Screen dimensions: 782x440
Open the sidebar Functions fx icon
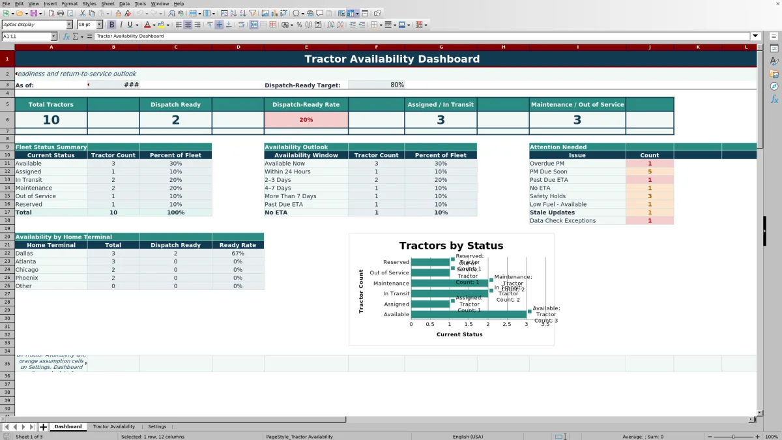pos(774,99)
